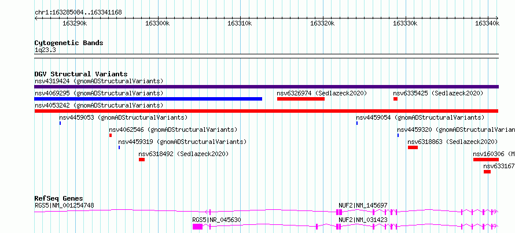Screen dimensions: 515x233
Task: Select the blue marker under nsv4459319
Action: [119, 147]
